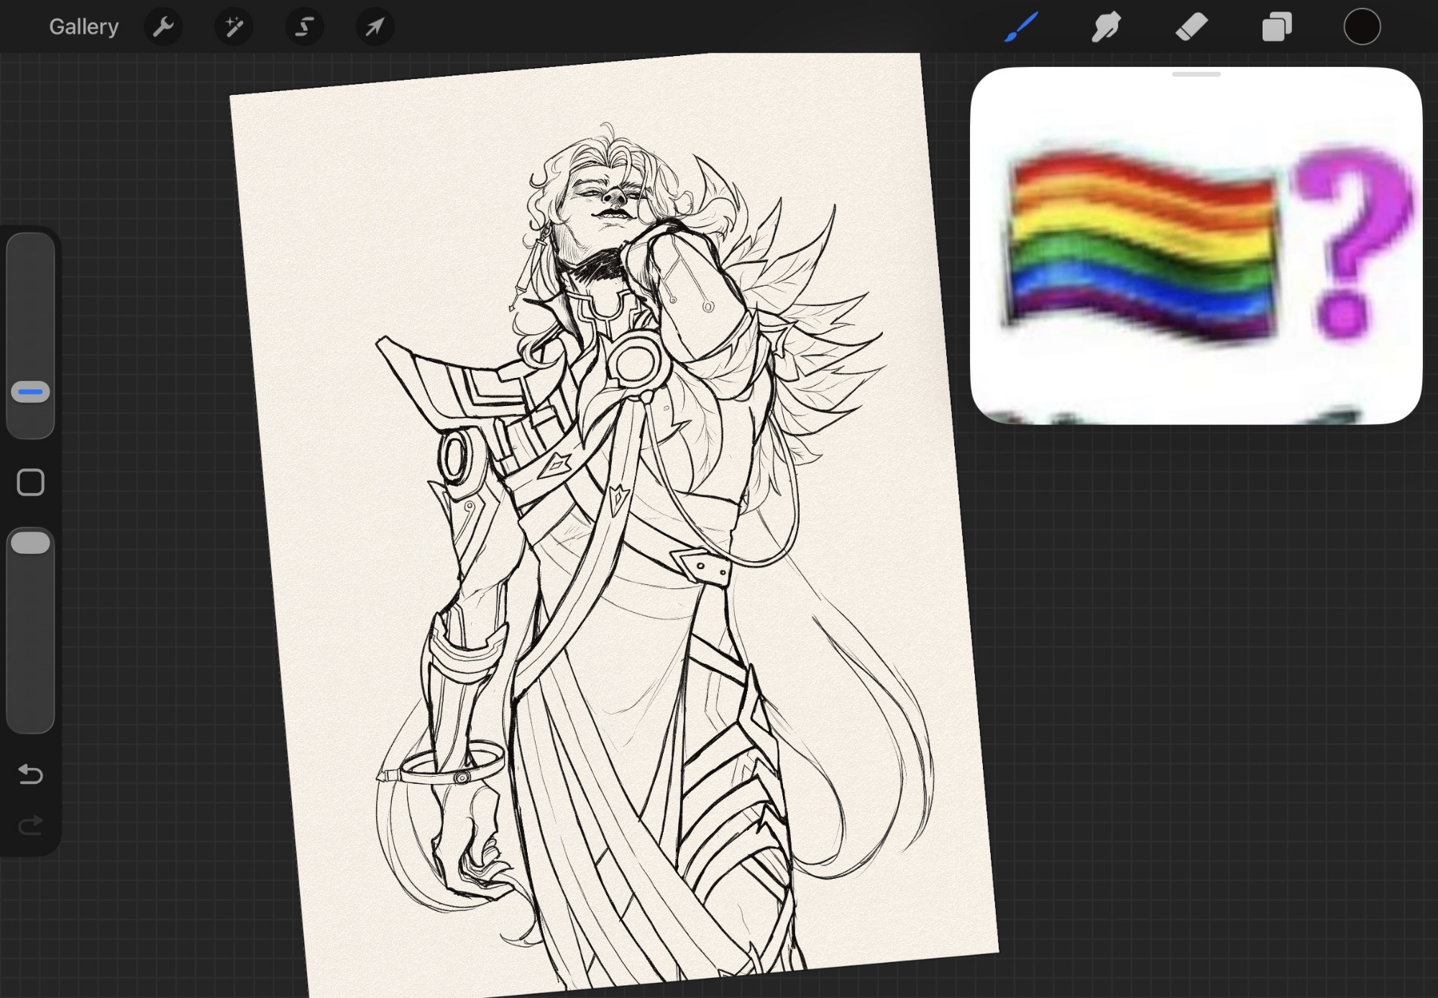Activate the Selection S-shaped tool

(304, 27)
